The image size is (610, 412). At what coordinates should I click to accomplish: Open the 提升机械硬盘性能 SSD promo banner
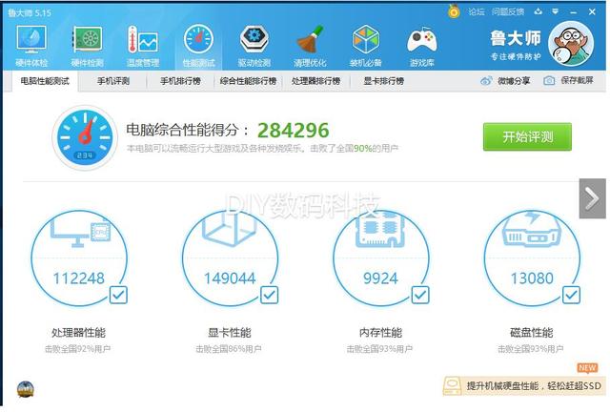[x=523, y=385]
